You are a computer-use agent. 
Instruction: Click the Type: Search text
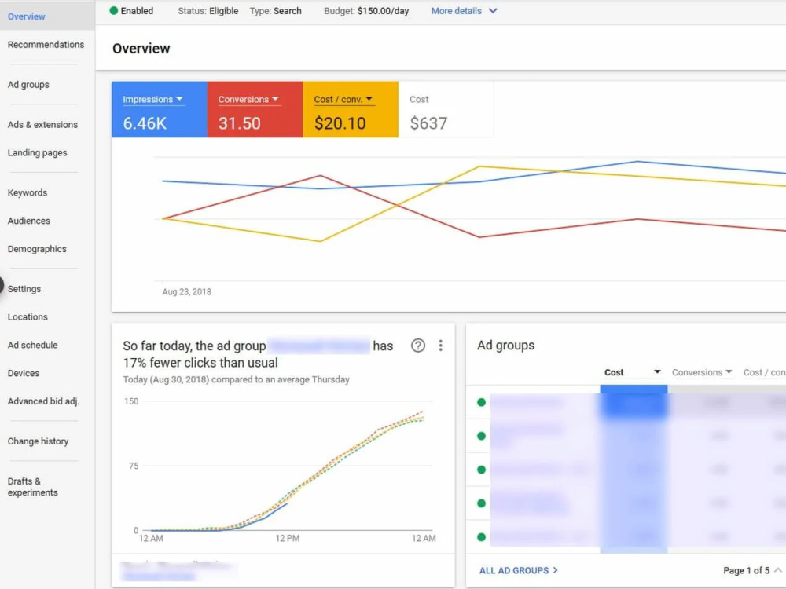coord(275,10)
